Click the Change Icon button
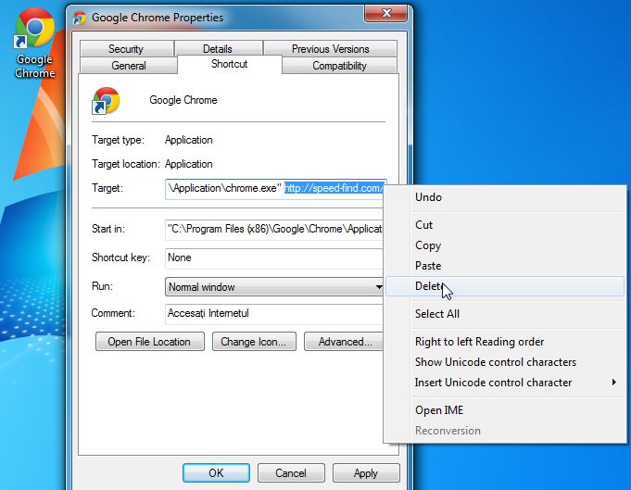Screen dimensions: 631x490 [254, 342]
